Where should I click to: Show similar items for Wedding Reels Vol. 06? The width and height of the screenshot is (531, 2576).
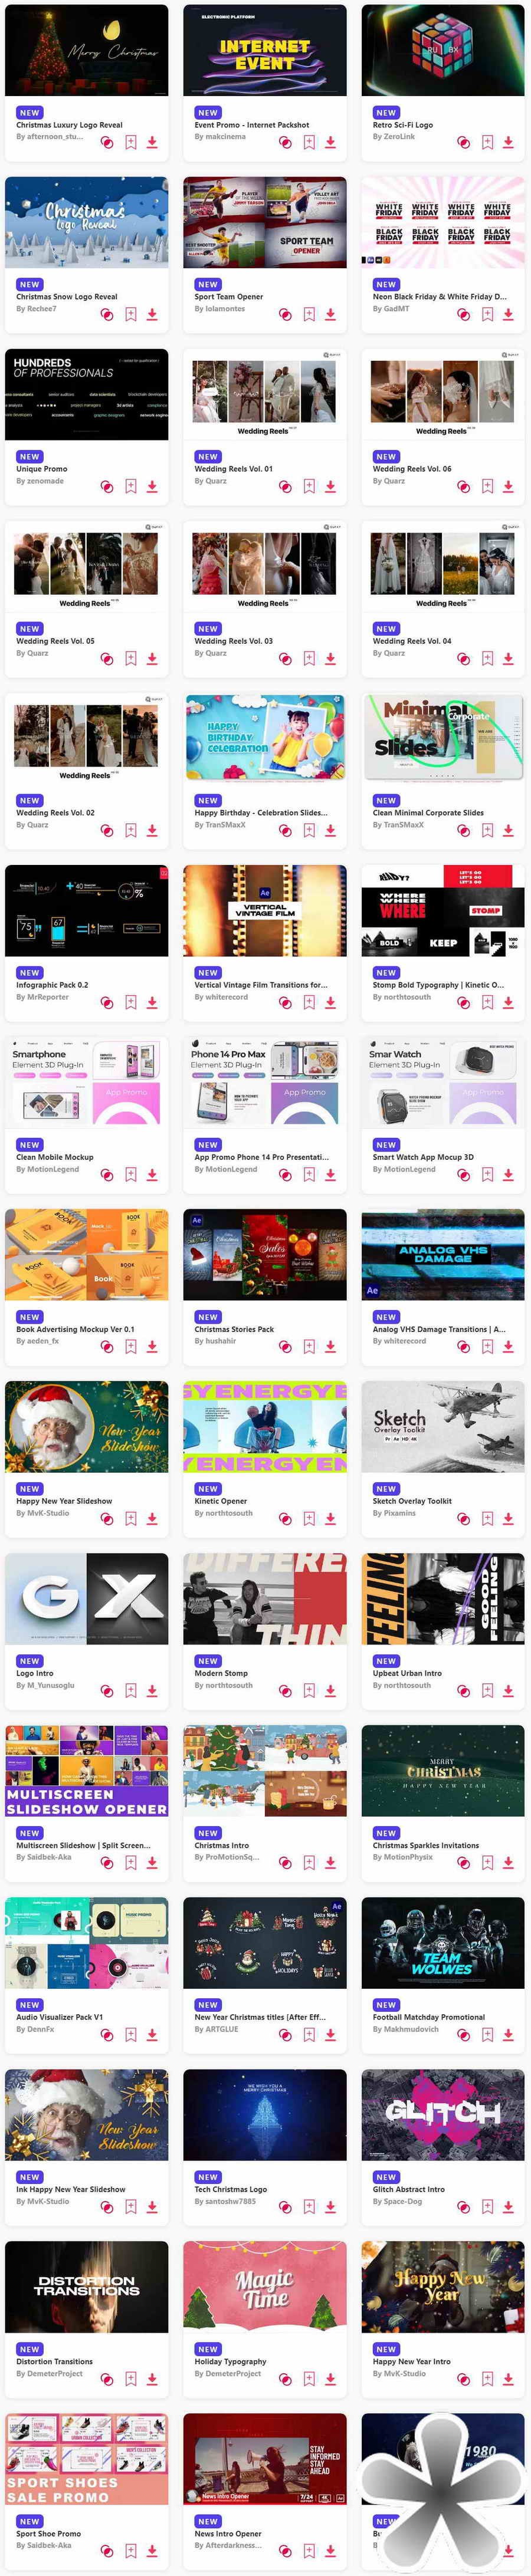pyautogui.click(x=463, y=487)
